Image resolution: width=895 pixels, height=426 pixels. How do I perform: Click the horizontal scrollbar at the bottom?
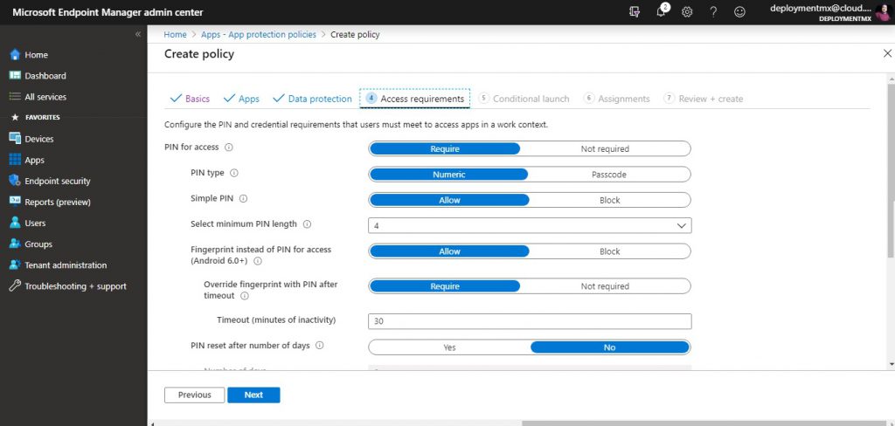699,423
